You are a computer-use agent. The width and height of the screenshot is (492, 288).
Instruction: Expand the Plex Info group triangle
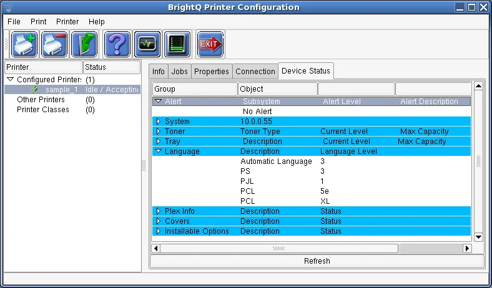(158, 211)
